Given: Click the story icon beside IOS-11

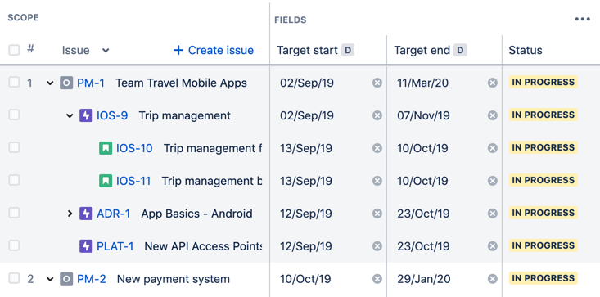Looking at the screenshot, I should pyautogui.click(x=106, y=181).
